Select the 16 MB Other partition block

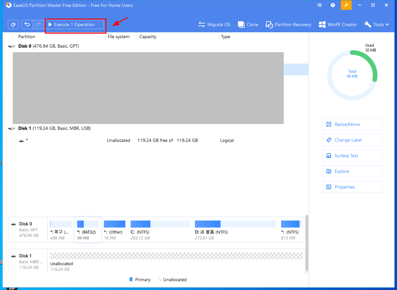[x=114, y=230]
